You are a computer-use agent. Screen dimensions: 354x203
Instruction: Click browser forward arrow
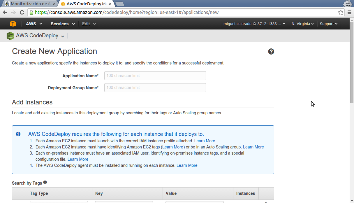point(13,12)
